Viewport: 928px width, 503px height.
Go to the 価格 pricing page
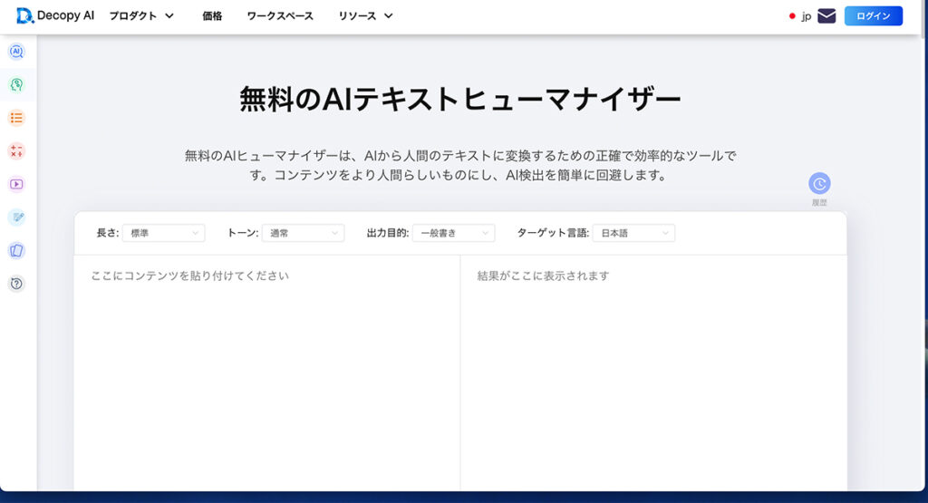tap(212, 16)
